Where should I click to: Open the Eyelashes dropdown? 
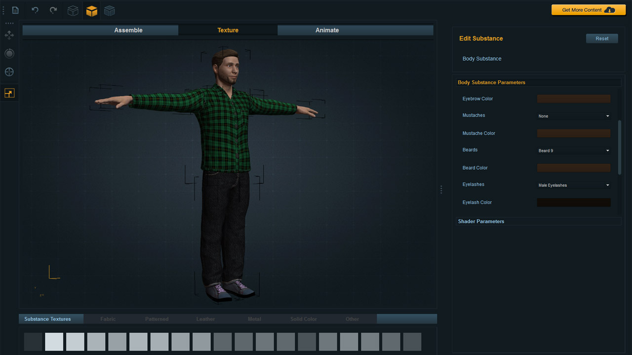coord(574,185)
